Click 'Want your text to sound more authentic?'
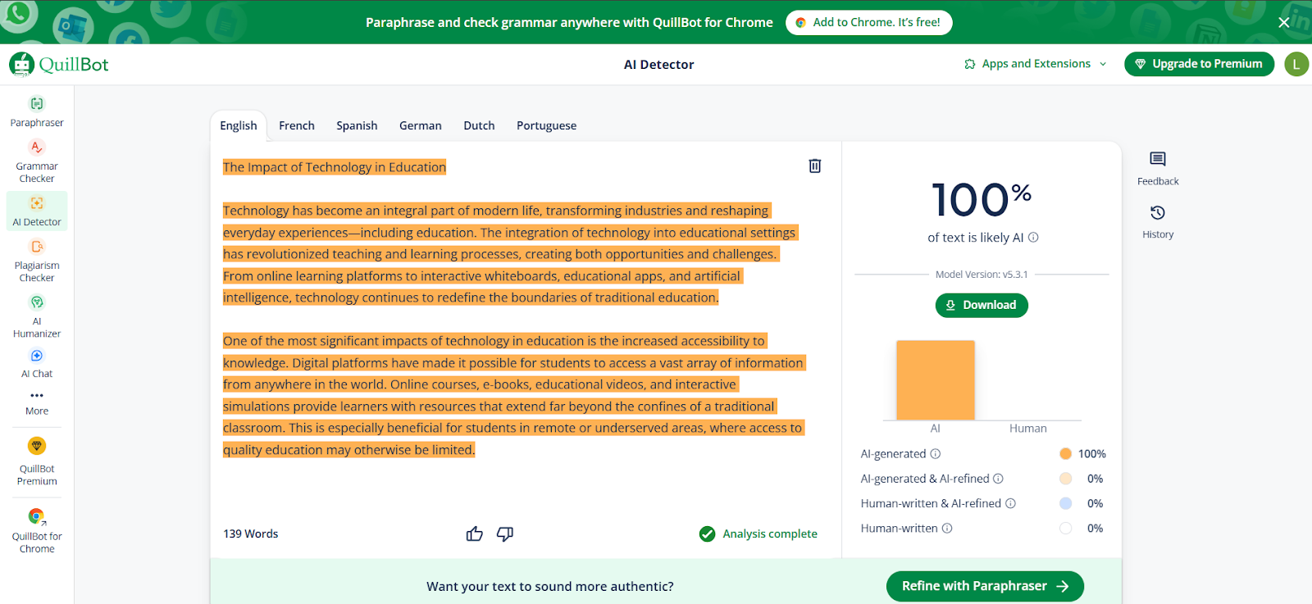Image resolution: width=1312 pixels, height=604 pixels. [550, 587]
